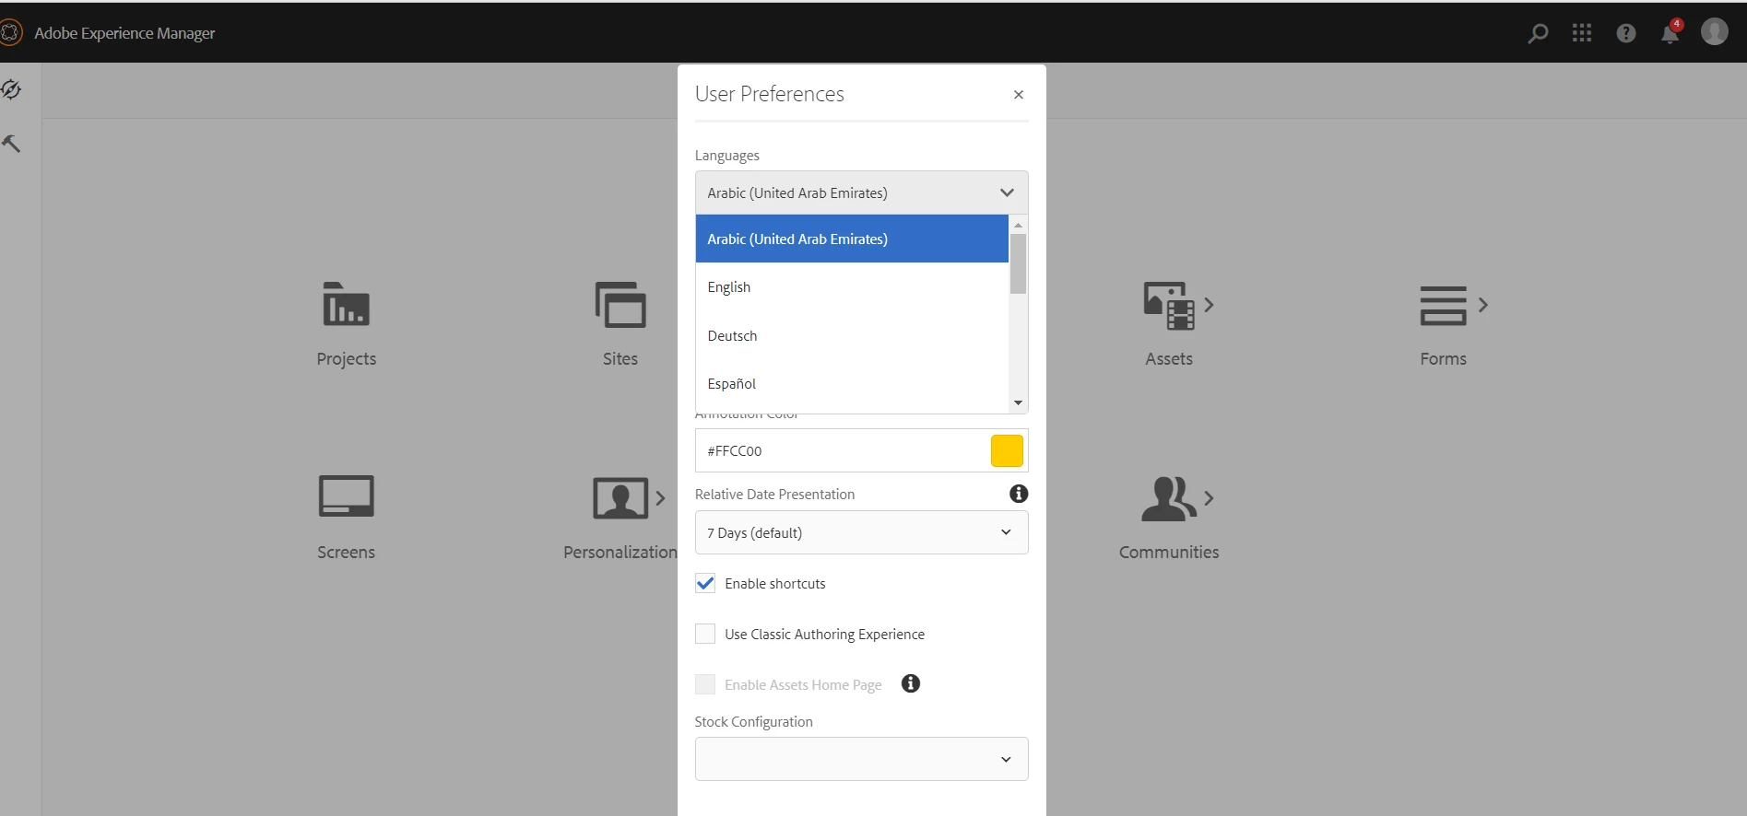The width and height of the screenshot is (1747, 816).
Task: Click the Screens label
Action: point(346,553)
